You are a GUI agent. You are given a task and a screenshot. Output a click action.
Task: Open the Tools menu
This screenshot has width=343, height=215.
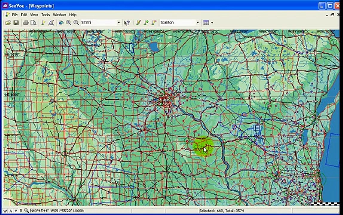tap(45, 15)
